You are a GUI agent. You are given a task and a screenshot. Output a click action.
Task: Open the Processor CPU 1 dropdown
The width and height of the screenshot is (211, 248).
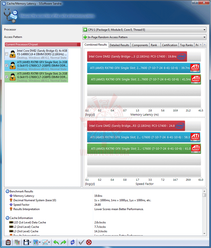[x=144, y=30]
